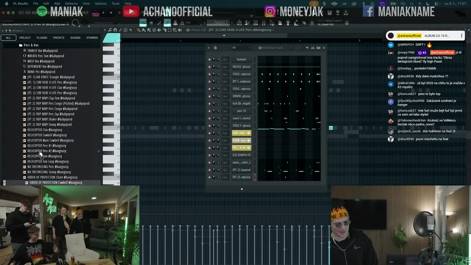This screenshot has height=265, width=471.
Task: Open the browser options arrow
Action: (x=3, y=31)
